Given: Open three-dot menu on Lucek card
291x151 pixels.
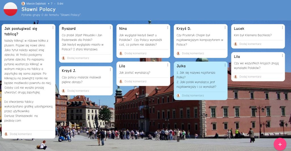Looking at the screenshot, I should pos(282,28).
